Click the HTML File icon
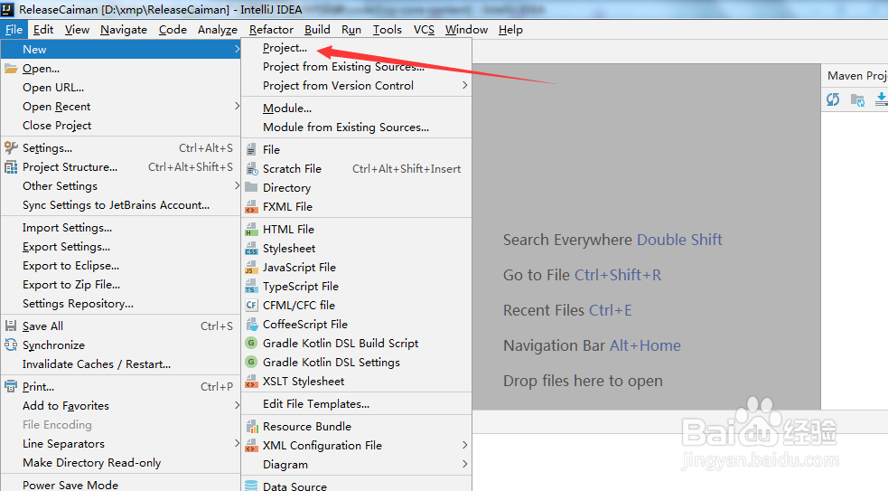This screenshot has width=888, height=491. [x=251, y=230]
